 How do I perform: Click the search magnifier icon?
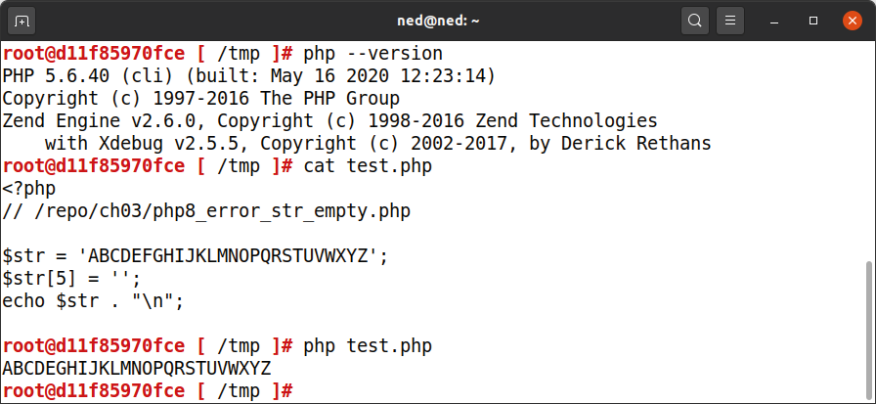tap(695, 22)
